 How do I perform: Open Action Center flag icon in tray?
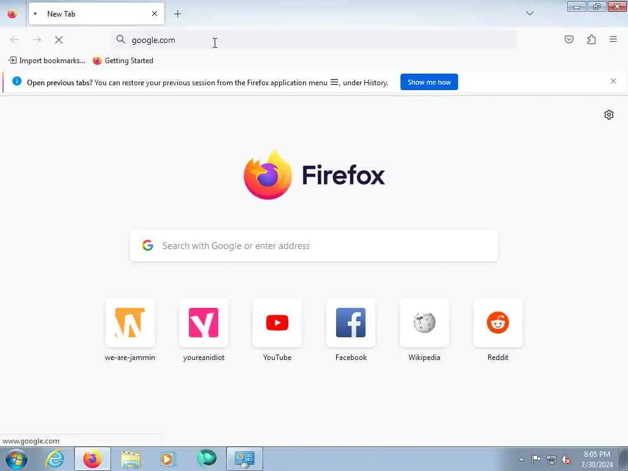[x=536, y=459]
